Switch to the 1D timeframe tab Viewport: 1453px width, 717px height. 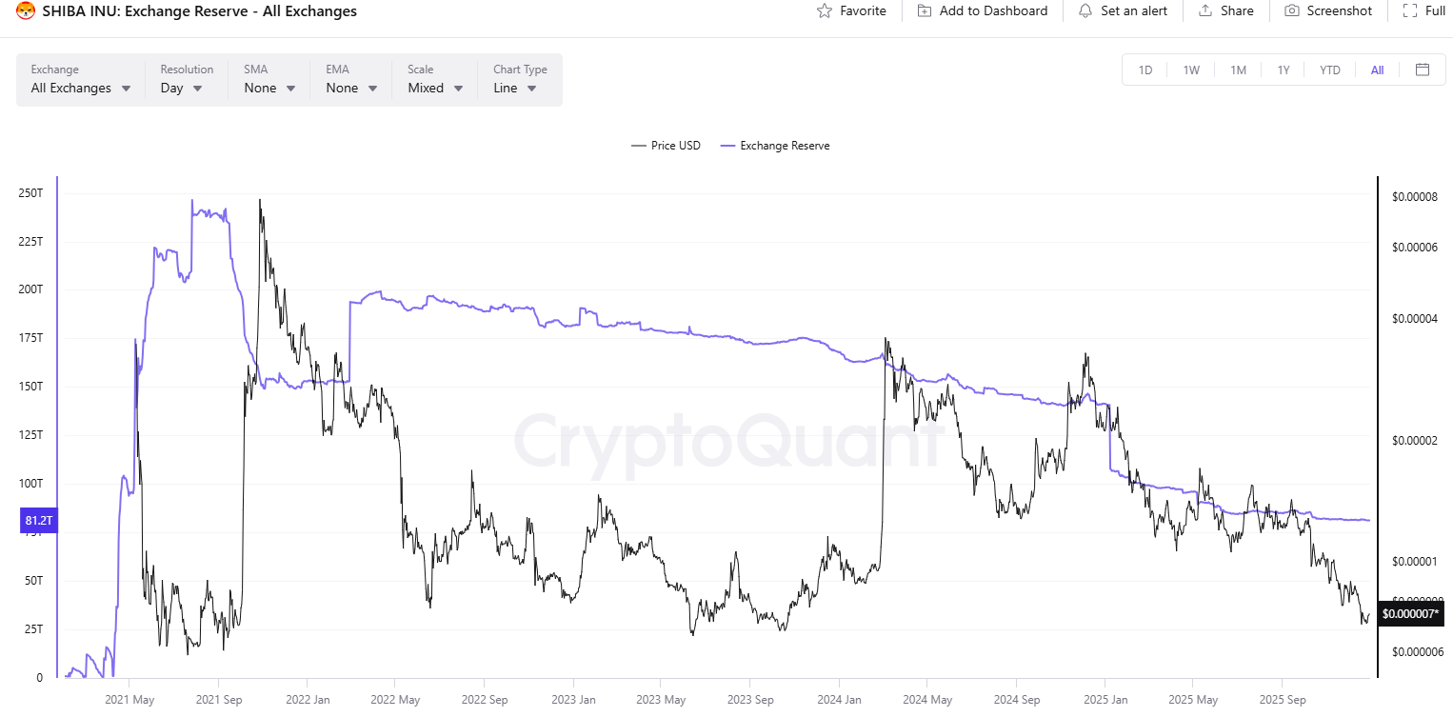tap(1145, 69)
